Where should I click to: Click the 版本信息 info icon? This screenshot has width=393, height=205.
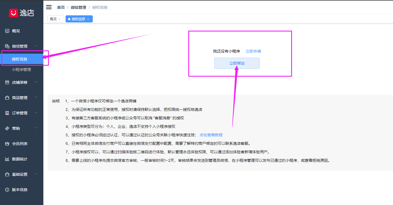click(x=7, y=190)
